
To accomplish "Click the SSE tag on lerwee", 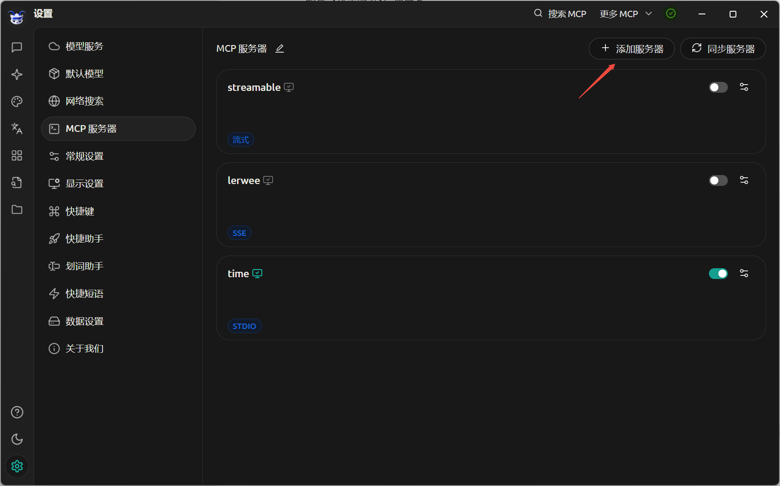I will [x=239, y=233].
